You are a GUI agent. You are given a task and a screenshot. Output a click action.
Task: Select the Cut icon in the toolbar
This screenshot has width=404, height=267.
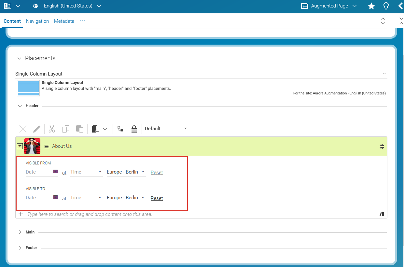(51, 129)
